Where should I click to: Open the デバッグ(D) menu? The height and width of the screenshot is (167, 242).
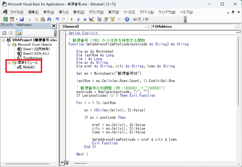[96, 12]
